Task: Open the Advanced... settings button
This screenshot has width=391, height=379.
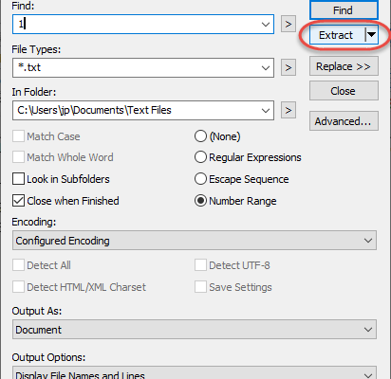Action: (344, 121)
